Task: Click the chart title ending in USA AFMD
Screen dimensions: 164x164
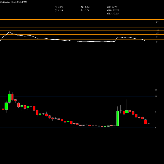Action: tap(14, 2)
